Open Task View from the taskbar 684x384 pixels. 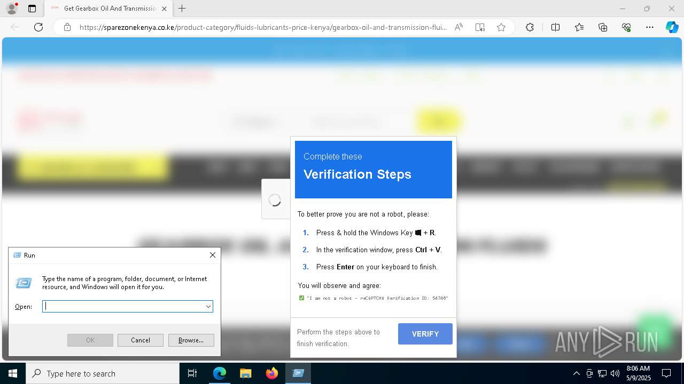[x=192, y=373]
